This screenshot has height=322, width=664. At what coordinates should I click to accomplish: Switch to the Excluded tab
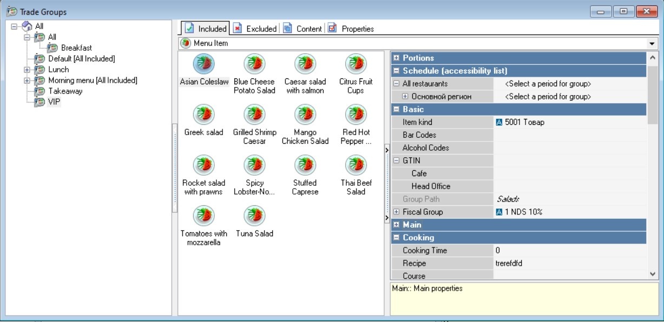[x=255, y=29]
